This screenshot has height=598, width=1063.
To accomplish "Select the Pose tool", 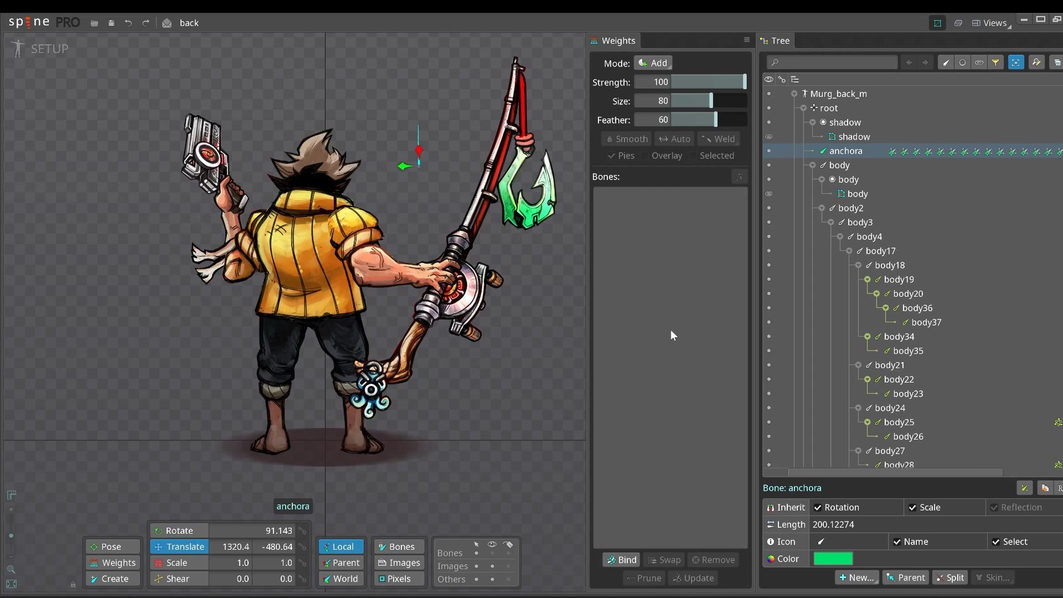I will tap(113, 547).
